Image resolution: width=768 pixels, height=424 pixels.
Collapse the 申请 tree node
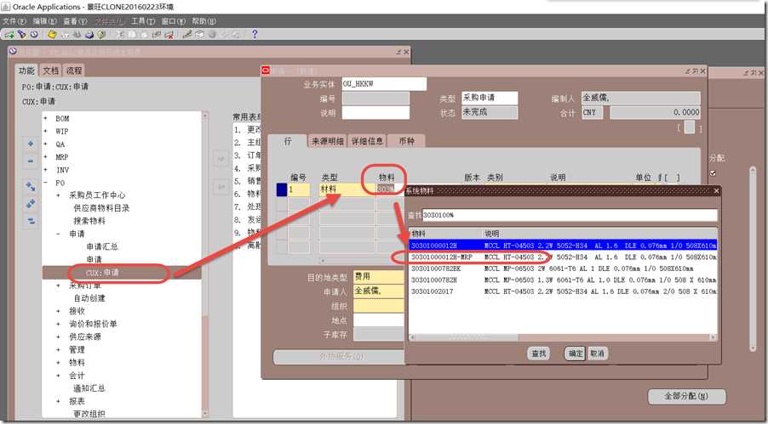[x=58, y=234]
